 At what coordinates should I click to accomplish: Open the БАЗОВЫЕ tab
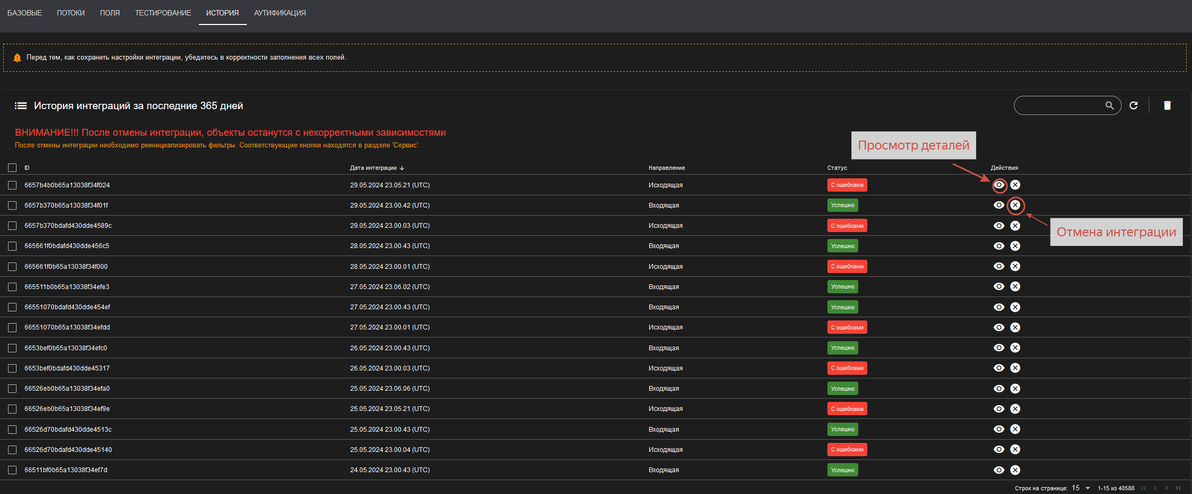25,13
